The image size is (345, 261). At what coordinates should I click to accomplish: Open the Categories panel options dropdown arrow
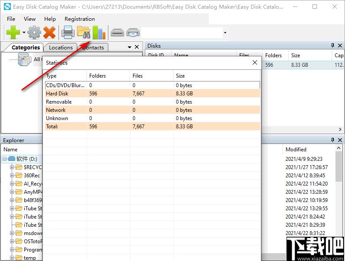point(130,47)
